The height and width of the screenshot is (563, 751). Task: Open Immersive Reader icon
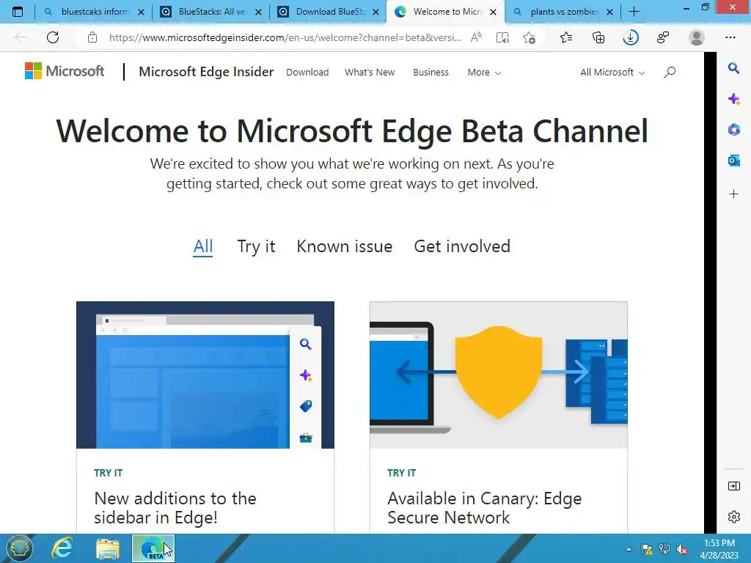(502, 37)
